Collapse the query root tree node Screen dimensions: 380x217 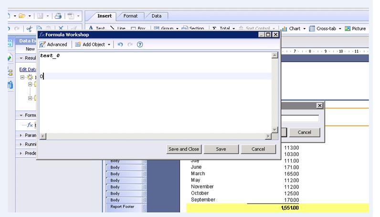22,77
